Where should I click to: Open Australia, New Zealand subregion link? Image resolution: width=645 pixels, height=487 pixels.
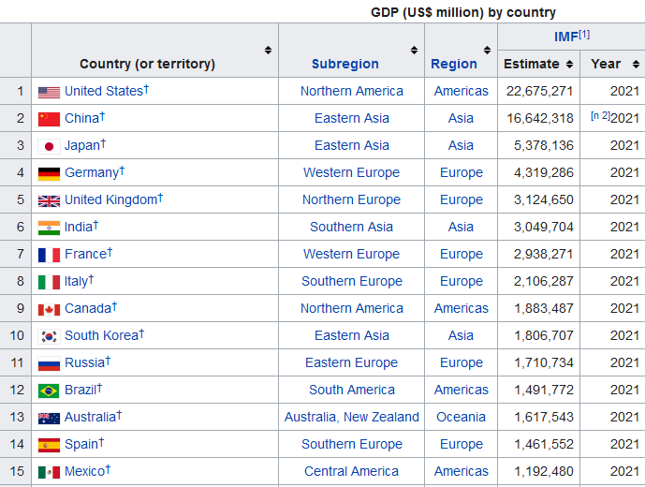click(352, 417)
